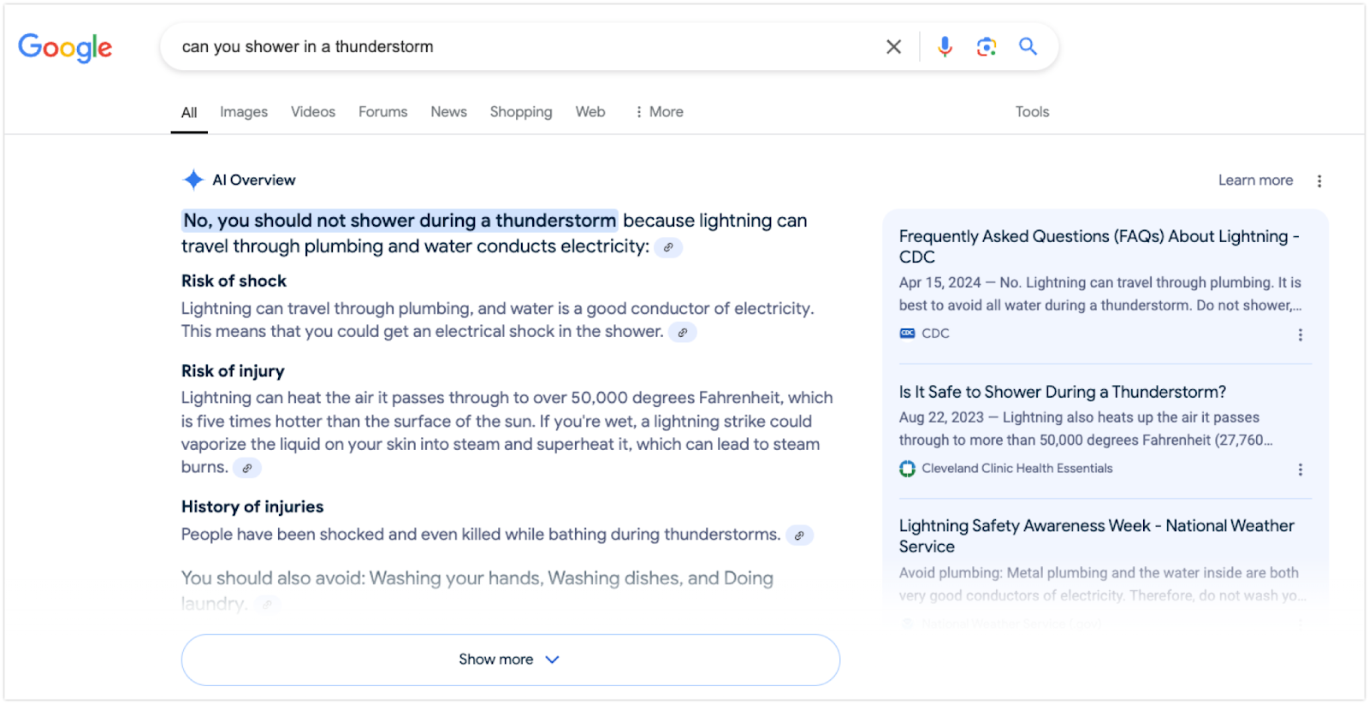The height and width of the screenshot is (704, 1369).
Task: Switch to the Images tab
Action: point(244,112)
